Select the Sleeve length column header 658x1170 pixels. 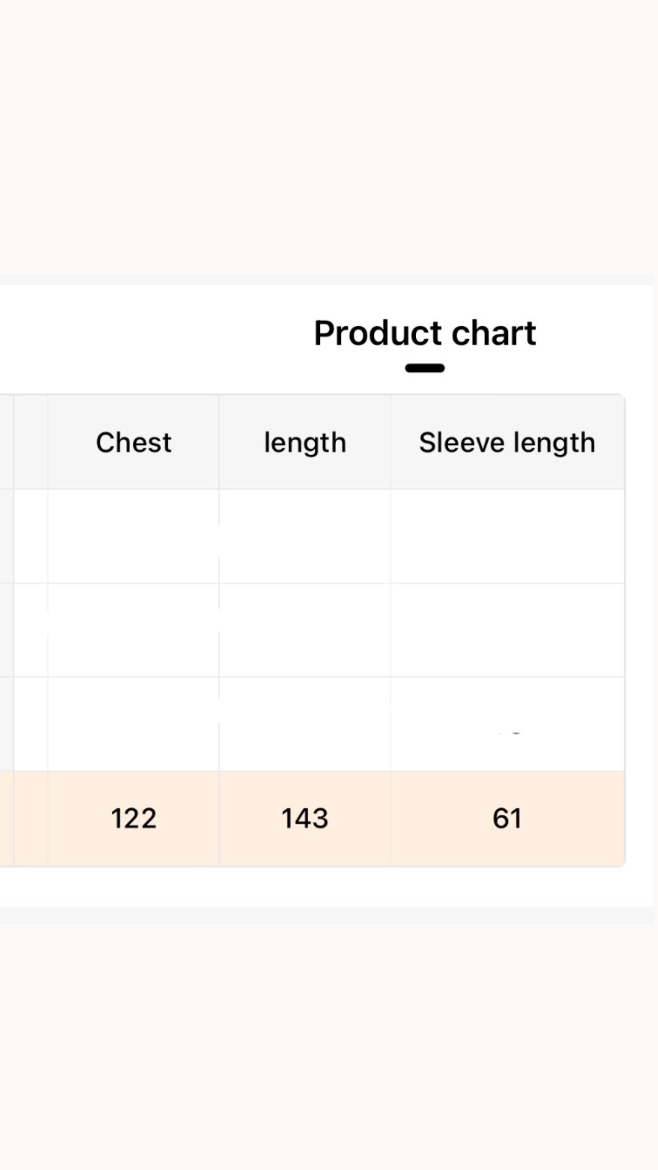507,442
